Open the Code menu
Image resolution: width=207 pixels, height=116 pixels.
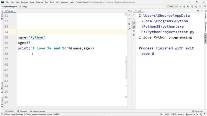[x=32, y=2]
